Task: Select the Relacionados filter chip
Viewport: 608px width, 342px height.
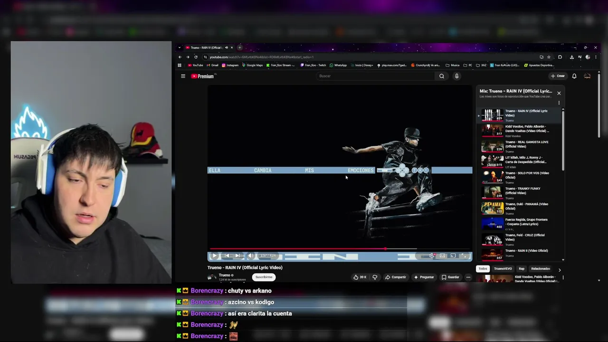Action: pos(541,269)
